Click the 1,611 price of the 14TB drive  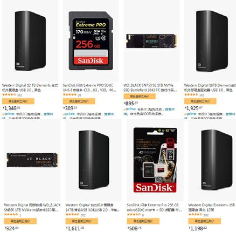pos(75,228)
